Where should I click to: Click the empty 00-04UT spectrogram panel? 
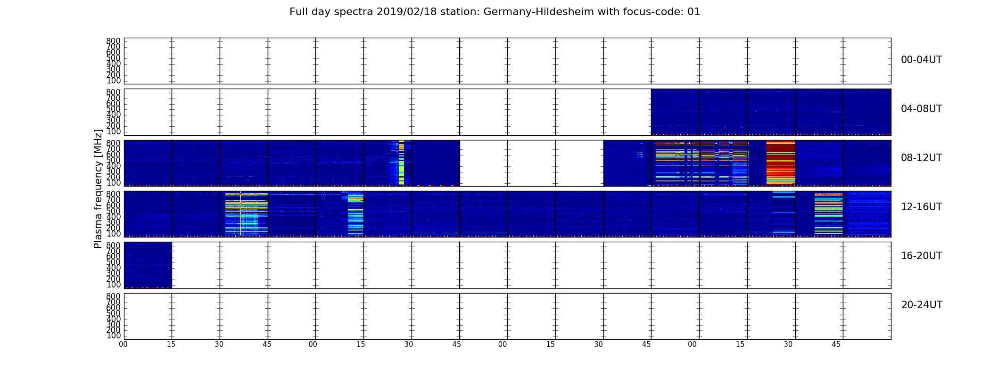507,61
